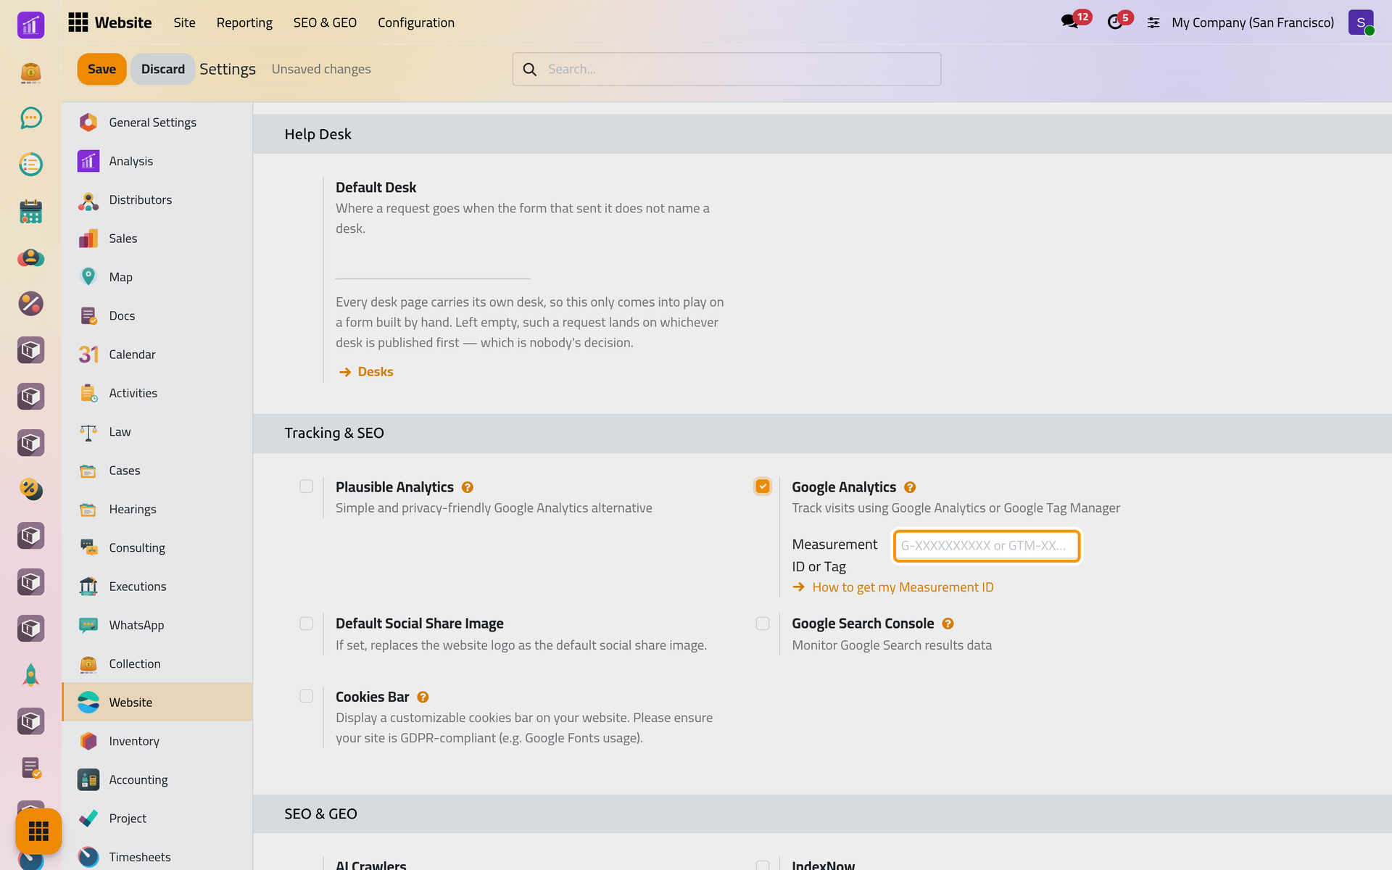1392x870 pixels.
Task: Open the SEO & GEO menu
Action: 325,22
